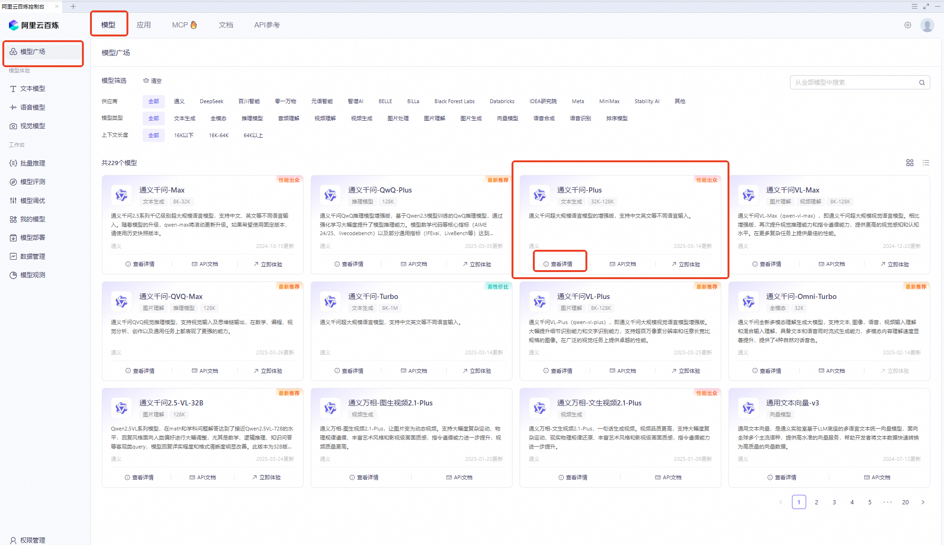Click the search magnifier icon in model search

coord(922,82)
